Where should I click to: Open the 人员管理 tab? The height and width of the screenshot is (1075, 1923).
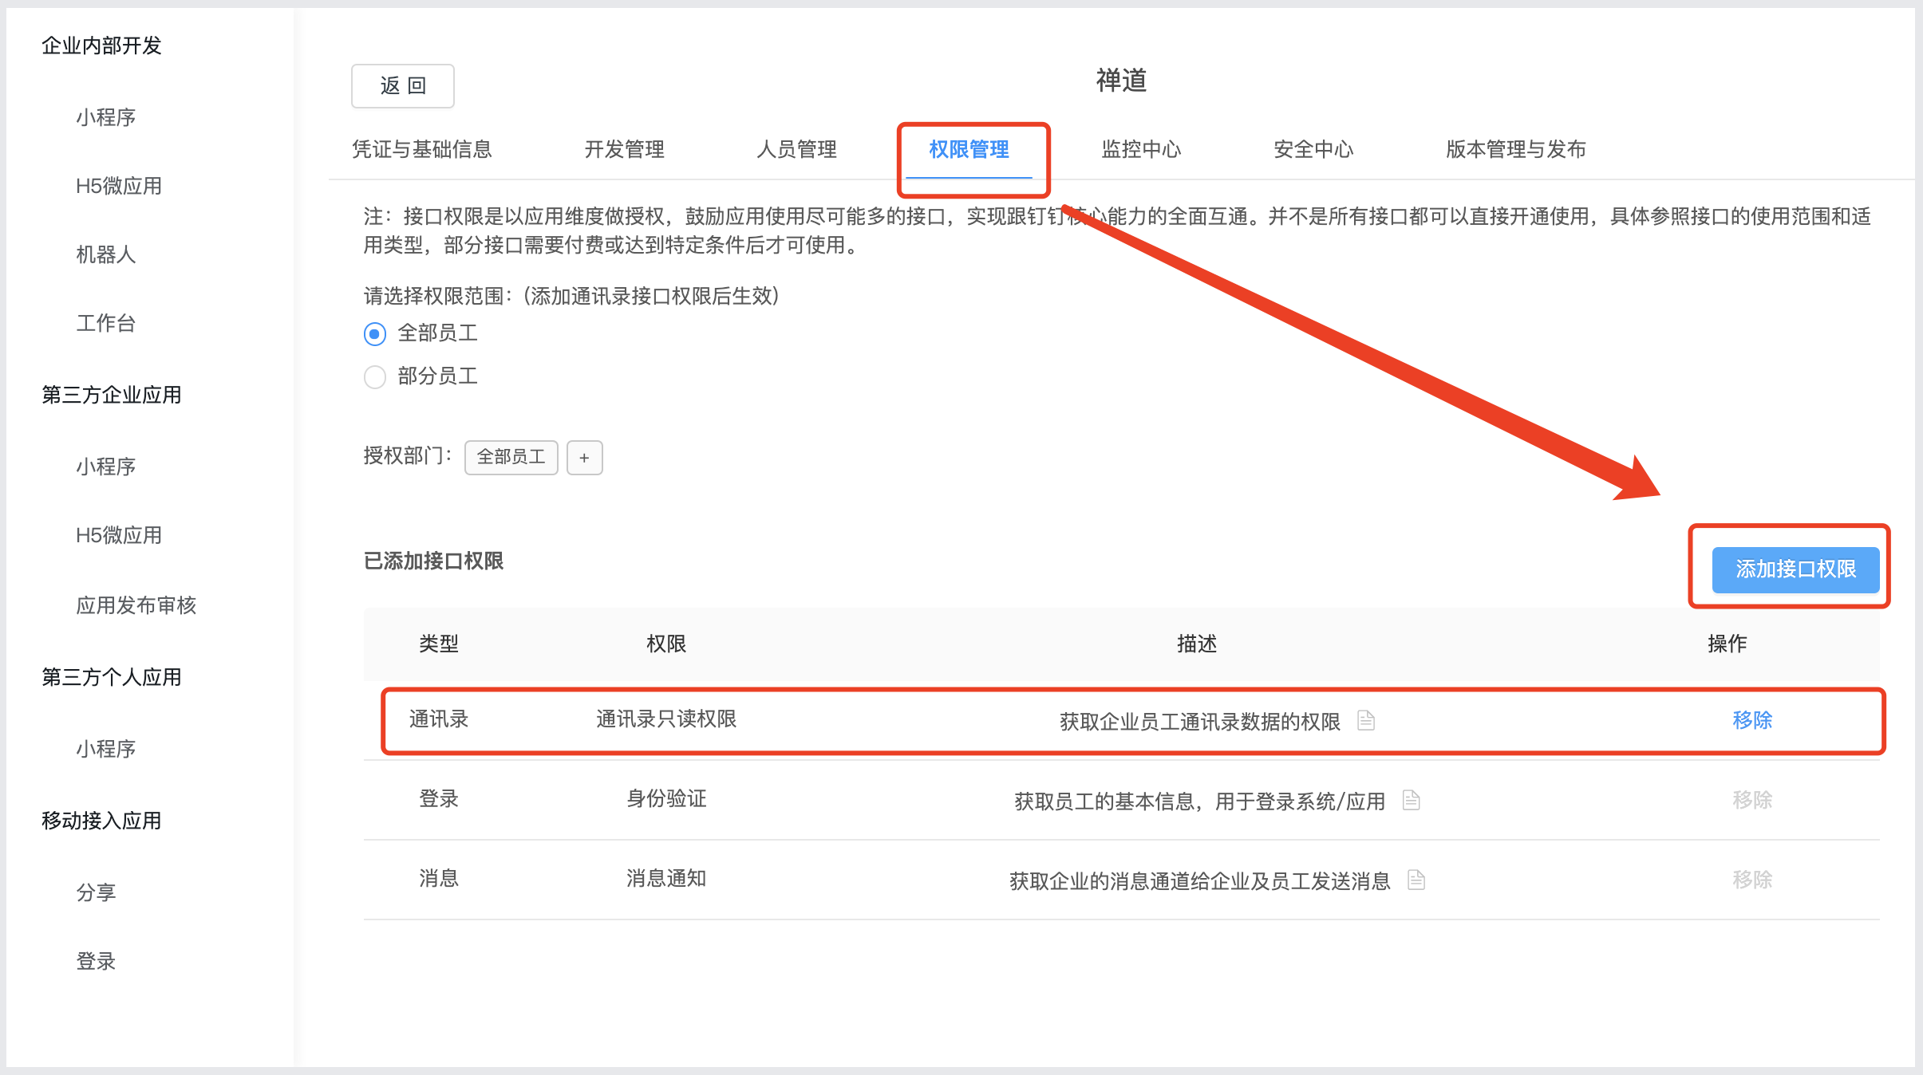[796, 149]
